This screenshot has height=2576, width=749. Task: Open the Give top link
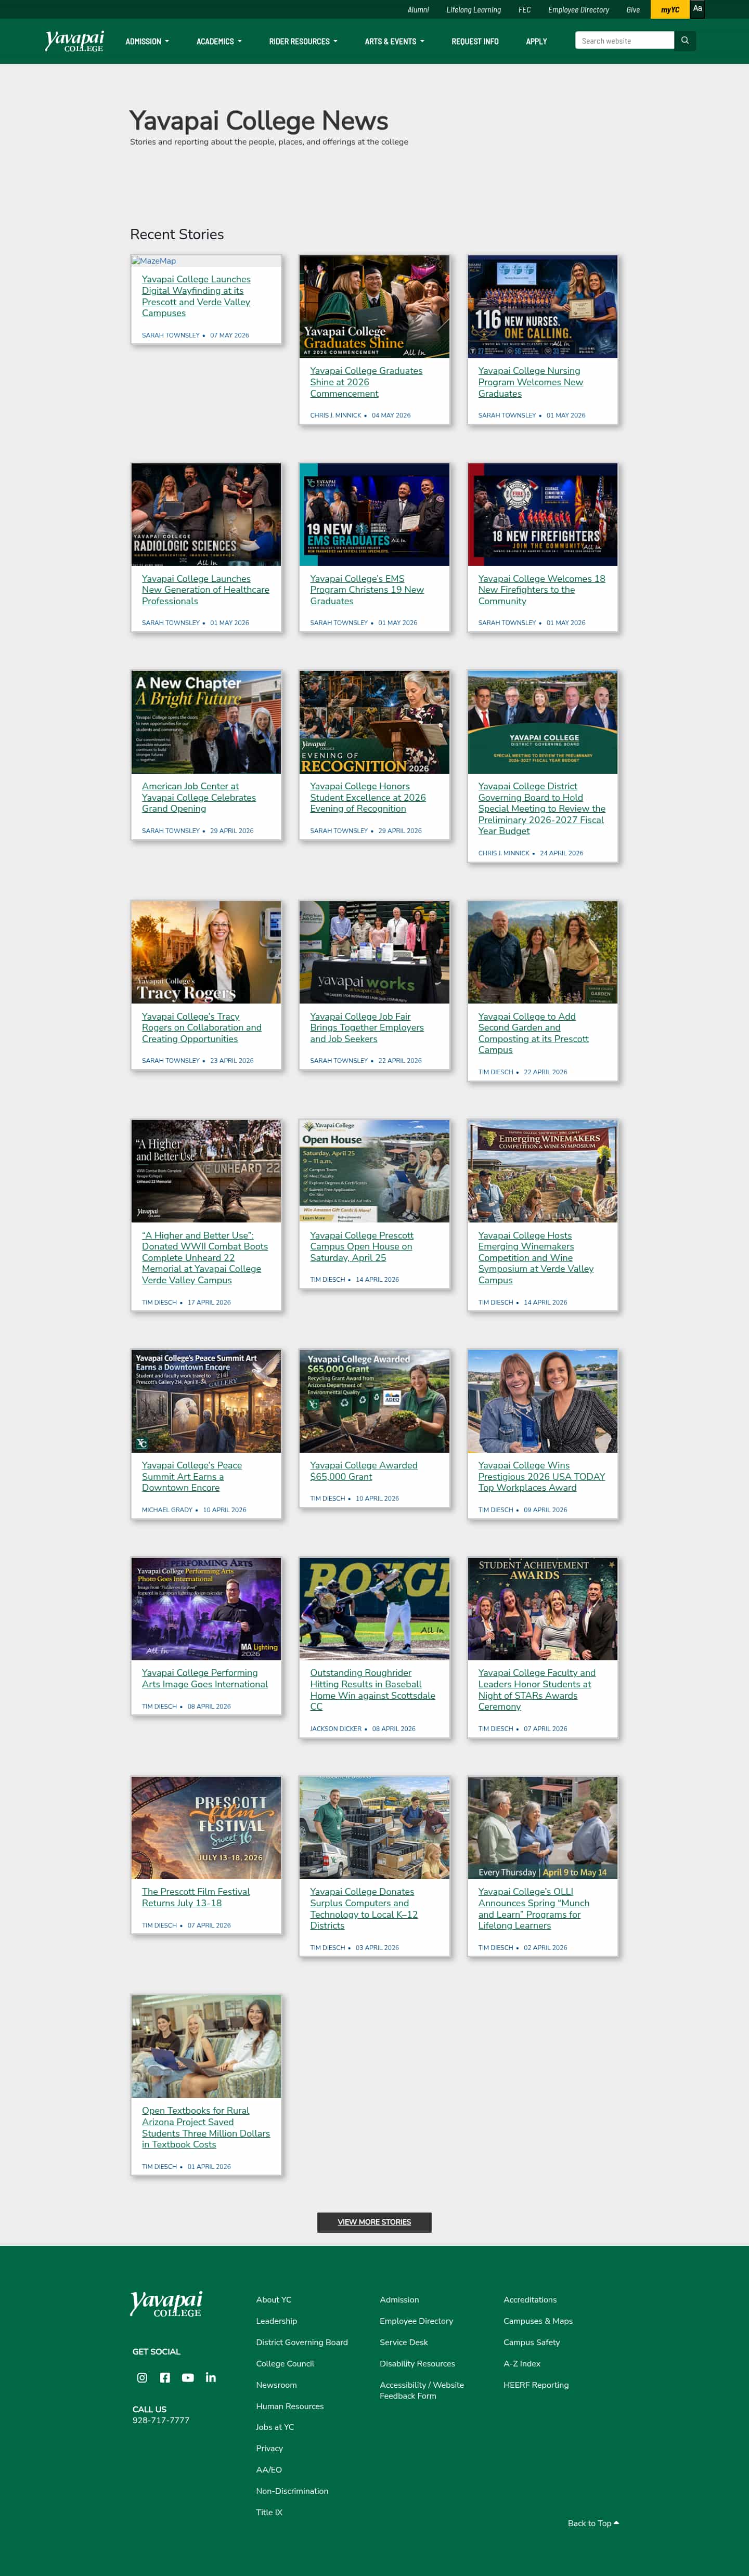[x=633, y=10]
